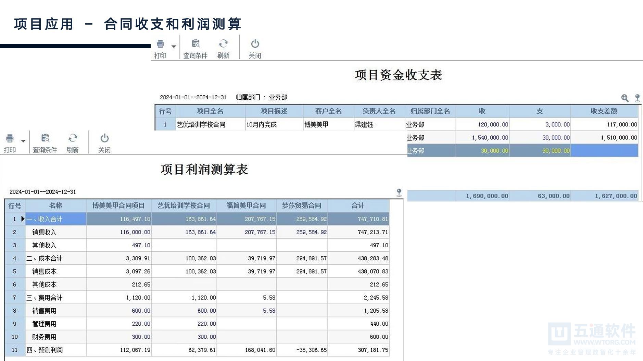The image size is (643, 361).
Task: Click the Print icon in cash flow report toolbar
Action: pos(161,44)
